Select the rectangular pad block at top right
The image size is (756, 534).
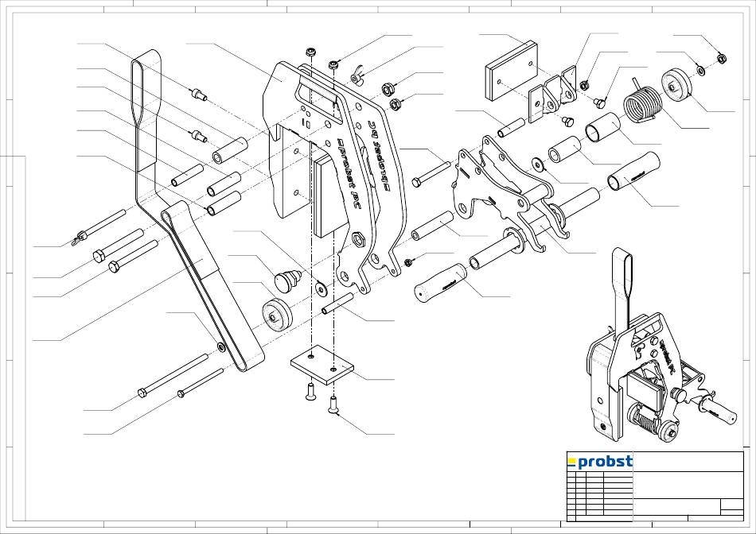tap(511, 71)
